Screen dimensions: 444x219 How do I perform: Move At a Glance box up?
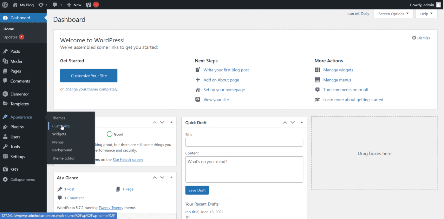click(154, 178)
